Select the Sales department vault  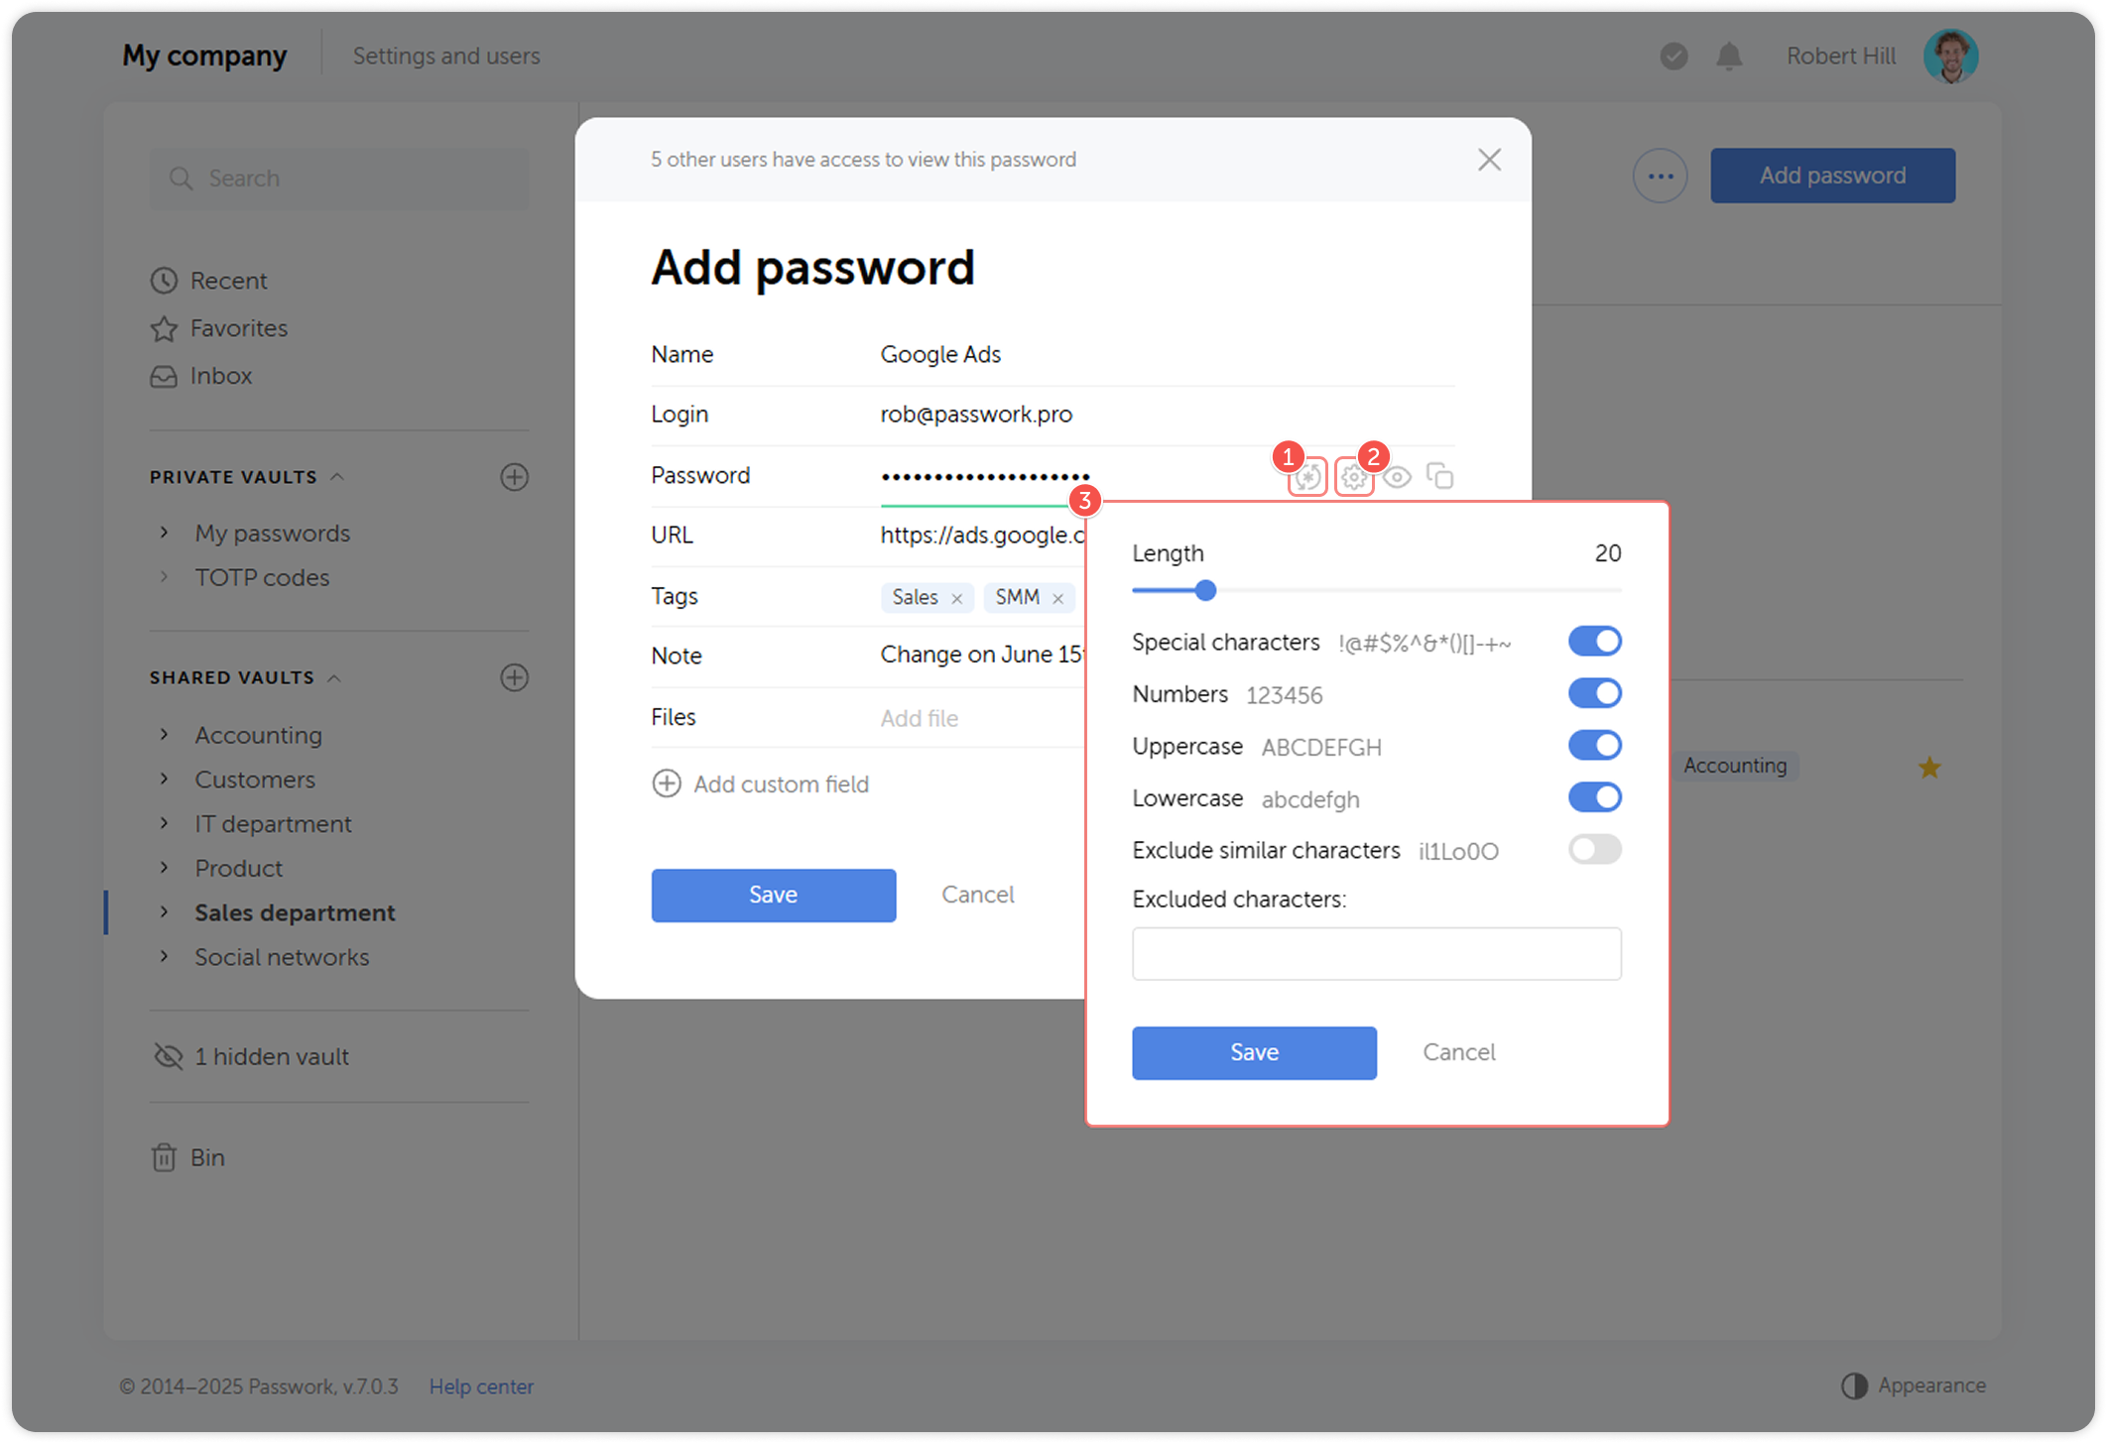294,912
